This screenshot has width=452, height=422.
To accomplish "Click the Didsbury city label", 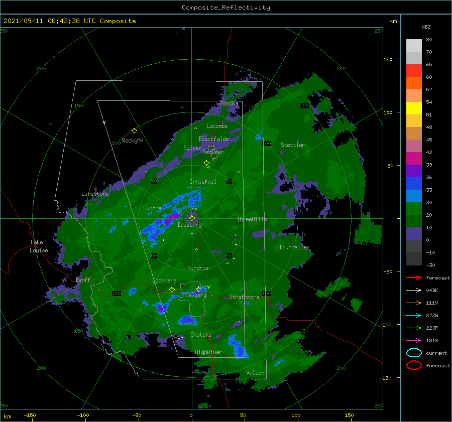I will pyautogui.click(x=189, y=225).
